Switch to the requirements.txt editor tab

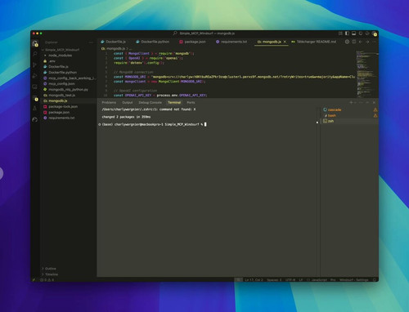231,42
